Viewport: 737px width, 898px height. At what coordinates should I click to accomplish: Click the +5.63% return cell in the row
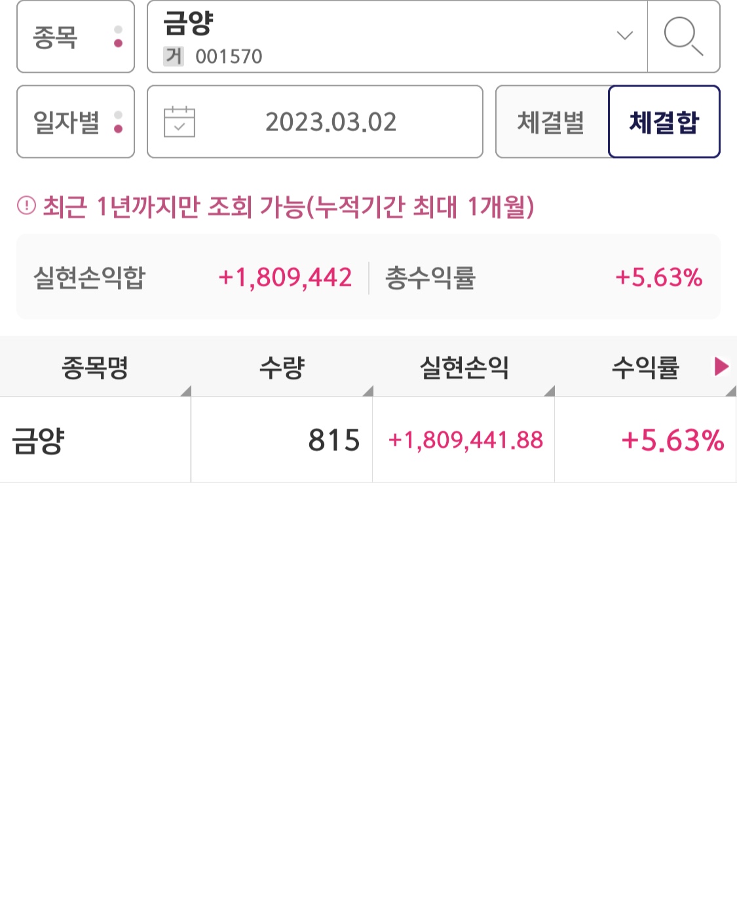tap(672, 440)
